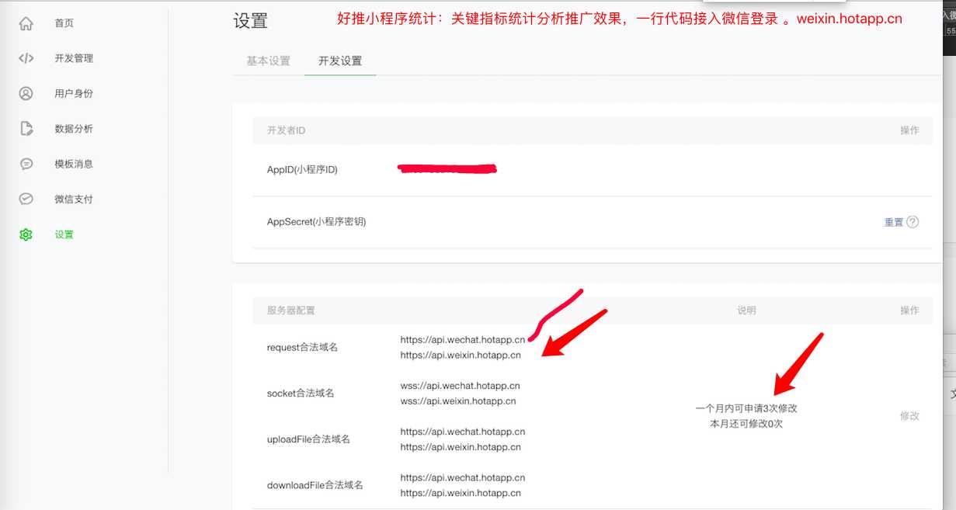Screen dimensions: 956x510
Task: Click 服务器配置 column header
Action: tap(291, 311)
